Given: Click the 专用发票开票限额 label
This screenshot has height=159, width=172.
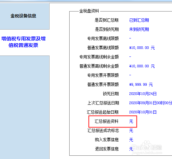Looking at the screenshot, I should (x=103, y=75).
